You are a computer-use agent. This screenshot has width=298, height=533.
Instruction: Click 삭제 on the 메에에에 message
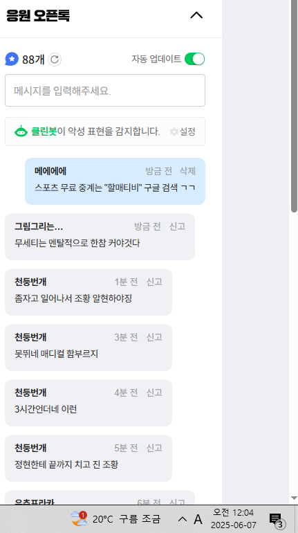187,171
